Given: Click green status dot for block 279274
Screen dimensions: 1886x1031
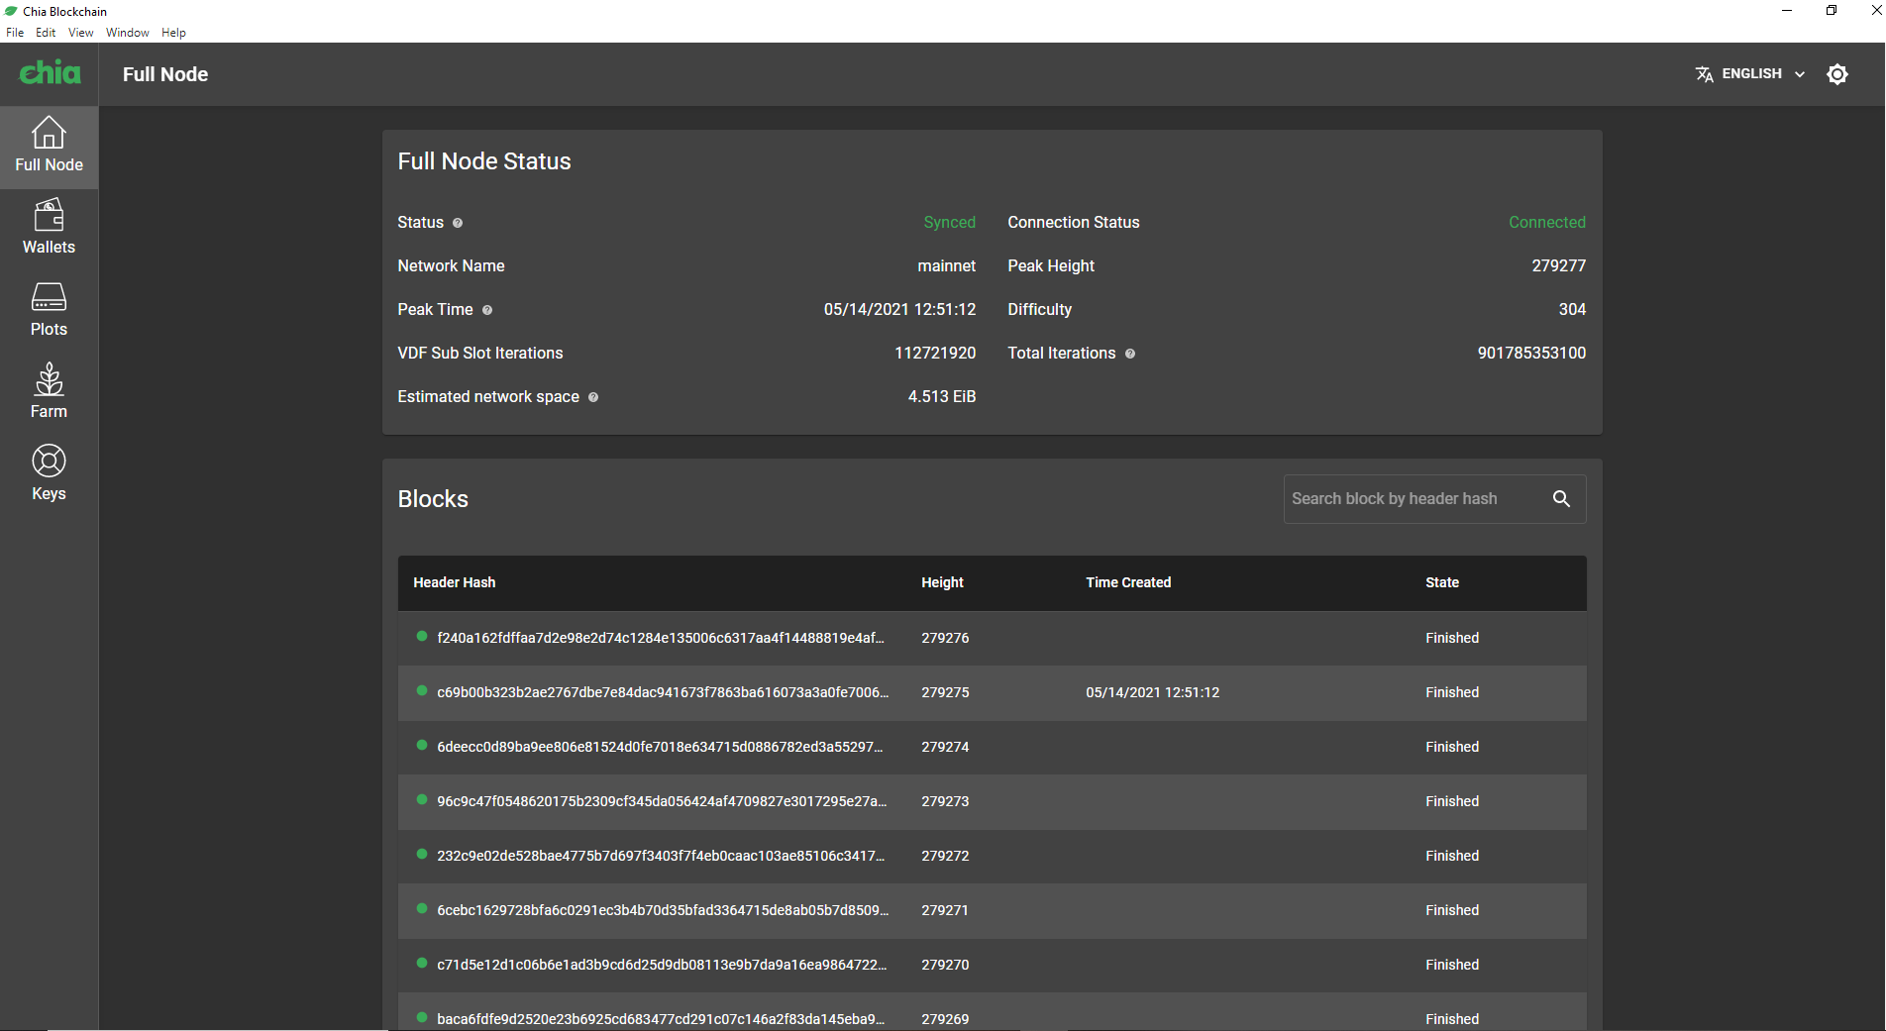Looking at the screenshot, I should (x=422, y=746).
